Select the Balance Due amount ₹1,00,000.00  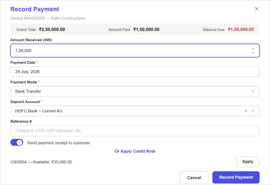click(x=241, y=29)
